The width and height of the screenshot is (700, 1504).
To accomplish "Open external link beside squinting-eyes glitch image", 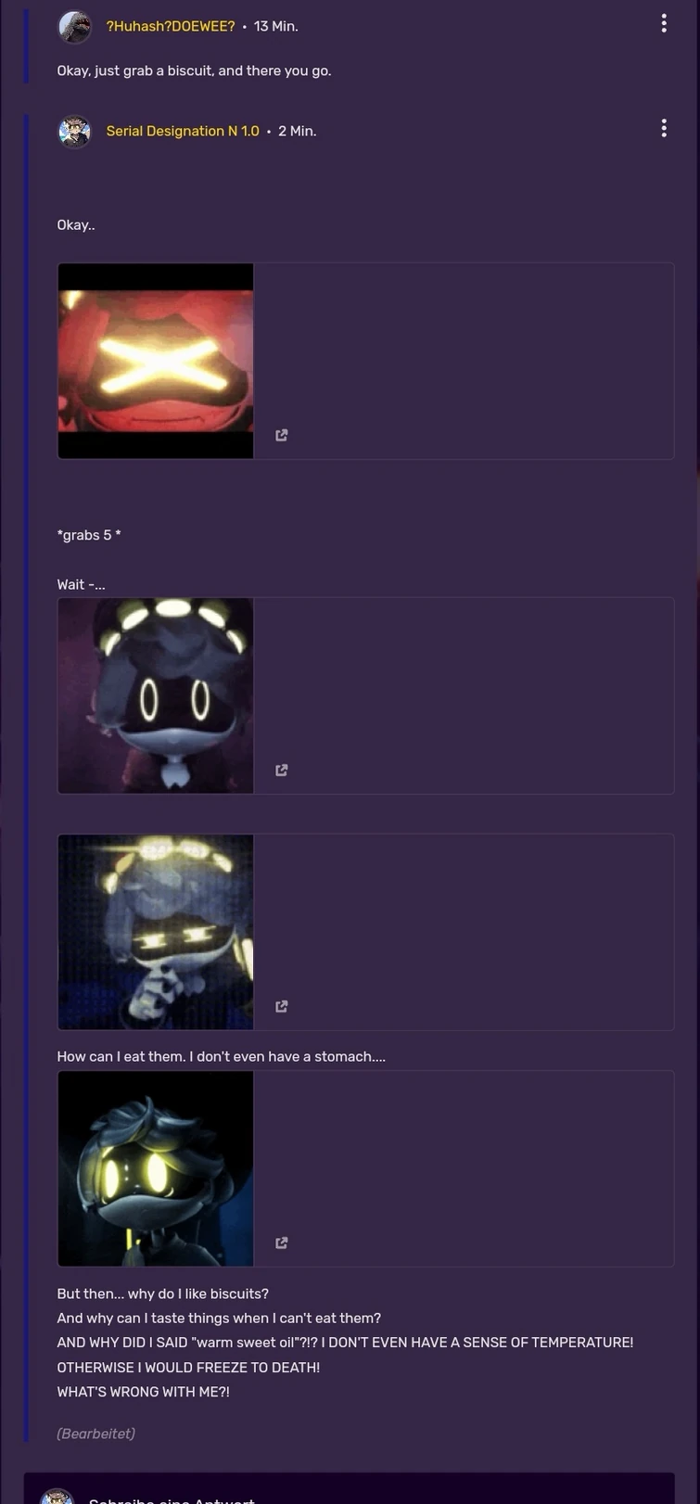I will [282, 1007].
